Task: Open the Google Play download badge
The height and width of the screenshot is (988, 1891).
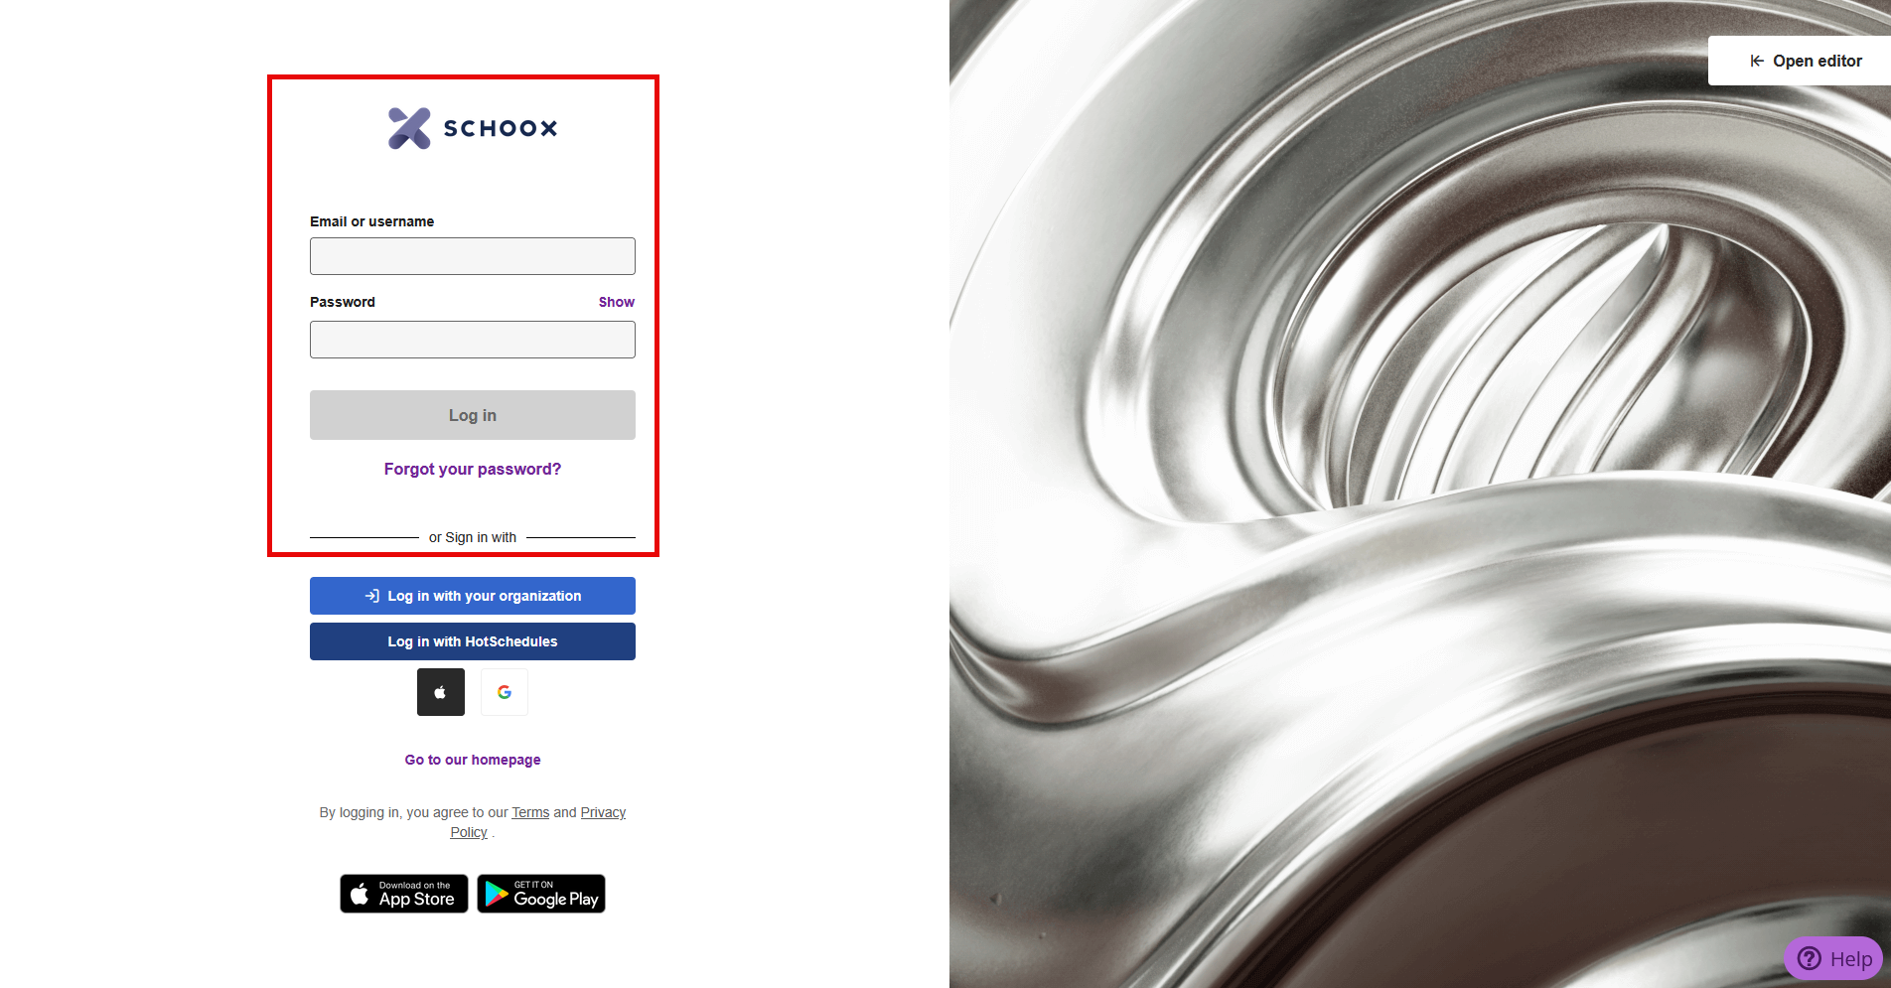Action: (541, 894)
